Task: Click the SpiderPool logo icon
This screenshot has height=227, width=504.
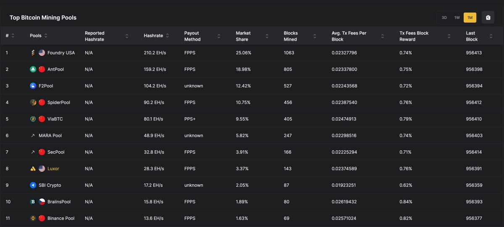Action: tap(33, 102)
